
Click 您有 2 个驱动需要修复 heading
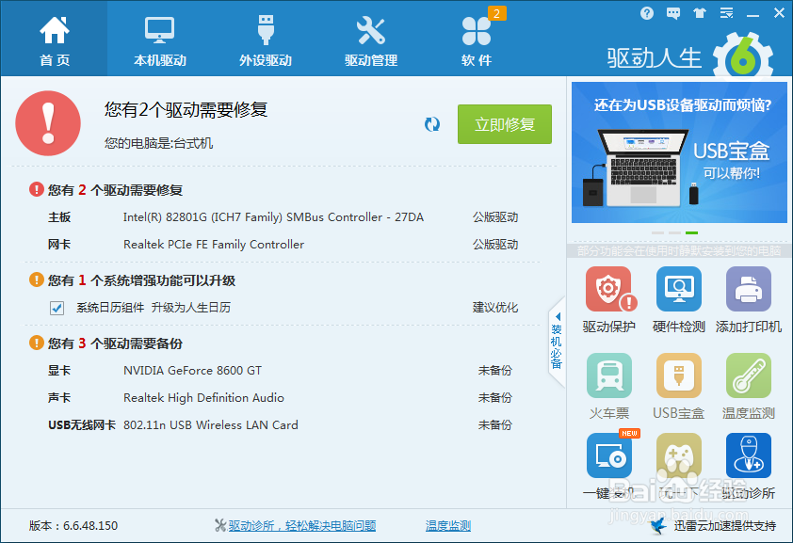[115, 190]
